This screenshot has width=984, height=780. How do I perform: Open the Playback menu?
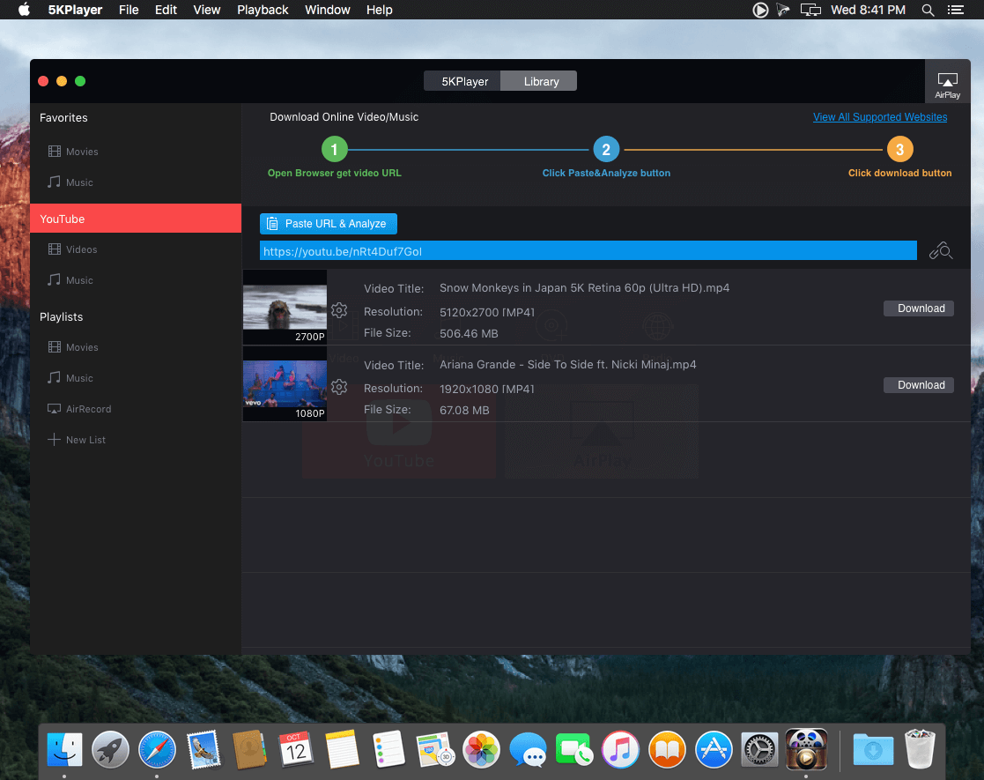tap(263, 10)
